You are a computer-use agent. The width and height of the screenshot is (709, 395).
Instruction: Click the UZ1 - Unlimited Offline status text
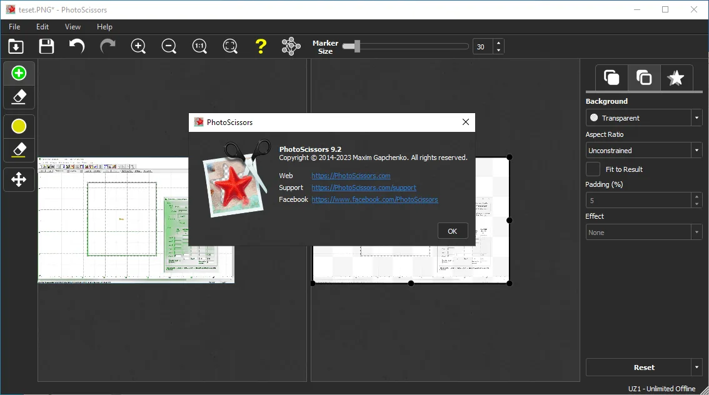[661, 389]
